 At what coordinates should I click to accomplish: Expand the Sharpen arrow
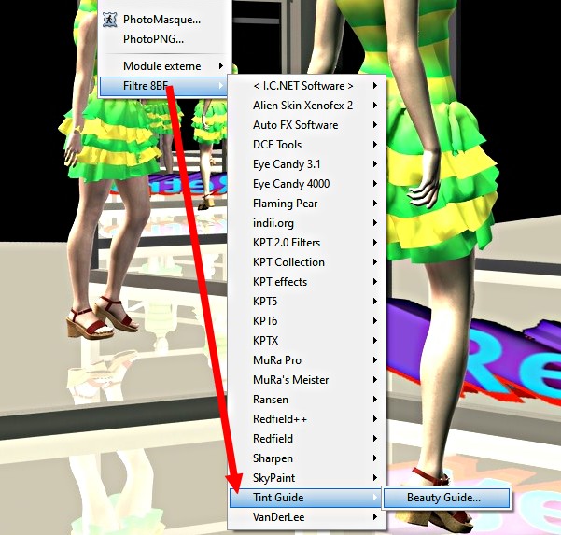click(374, 458)
